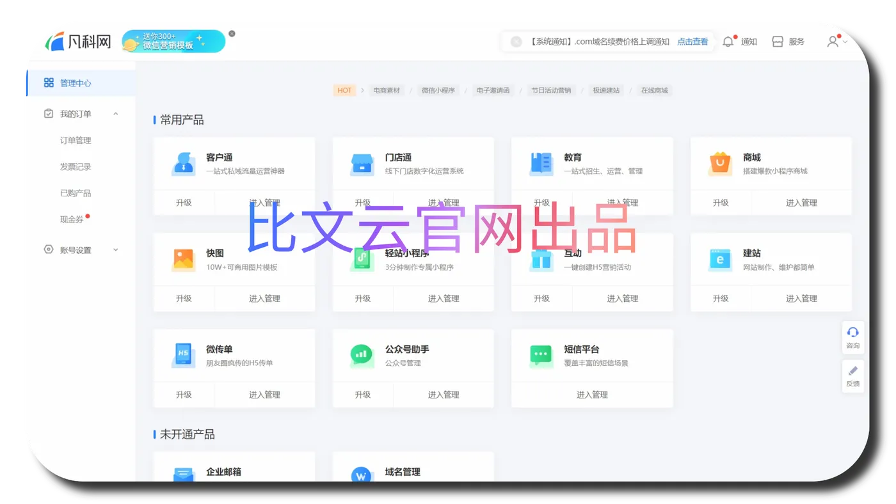Click the 公众号助手 chat icon
The height and width of the screenshot is (504, 896).
362,356
